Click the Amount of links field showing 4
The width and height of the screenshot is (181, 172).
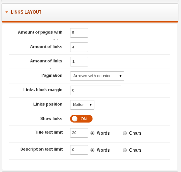79,47
